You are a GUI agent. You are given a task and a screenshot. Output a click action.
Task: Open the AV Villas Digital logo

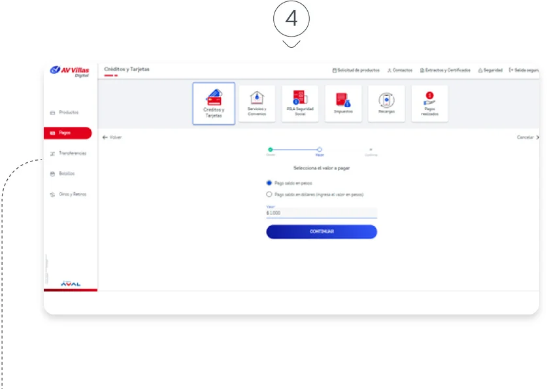69,71
